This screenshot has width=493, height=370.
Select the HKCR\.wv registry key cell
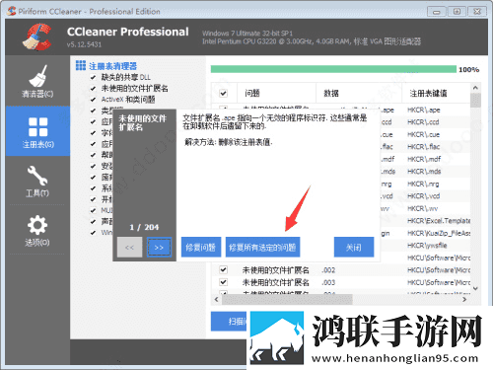[422, 209]
